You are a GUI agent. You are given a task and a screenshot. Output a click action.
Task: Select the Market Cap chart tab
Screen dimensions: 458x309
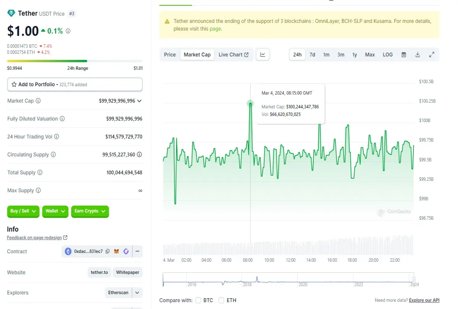197,55
